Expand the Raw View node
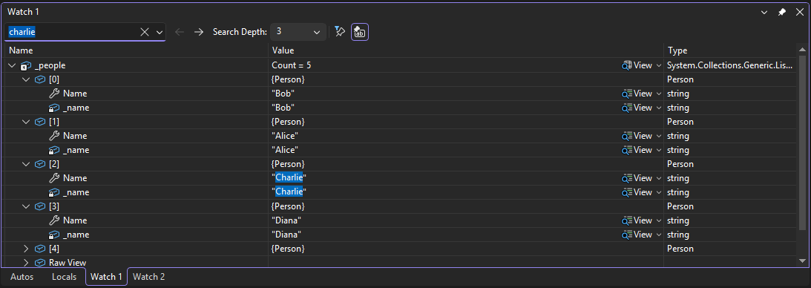Screen dimensions: 811x288 pos(25,263)
